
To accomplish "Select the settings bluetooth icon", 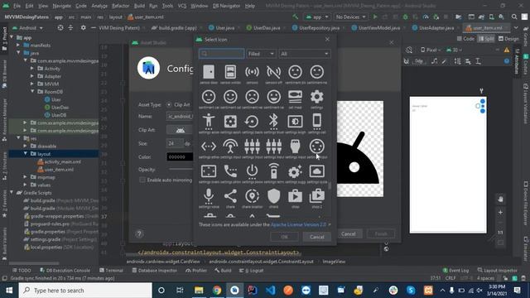I will [273, 122].
